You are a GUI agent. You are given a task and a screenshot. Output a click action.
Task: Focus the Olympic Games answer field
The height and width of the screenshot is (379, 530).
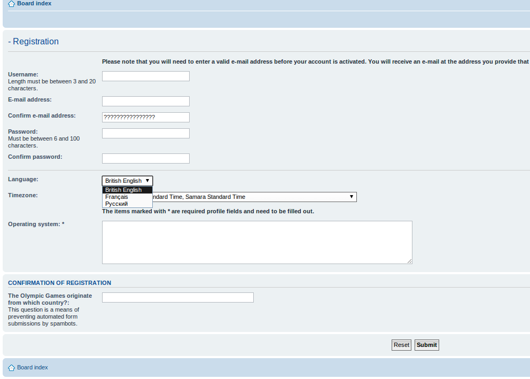coord(177,298)
